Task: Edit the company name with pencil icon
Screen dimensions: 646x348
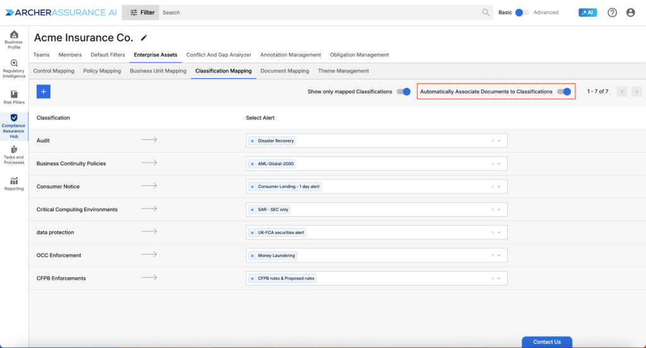Action: click(144, 38)
